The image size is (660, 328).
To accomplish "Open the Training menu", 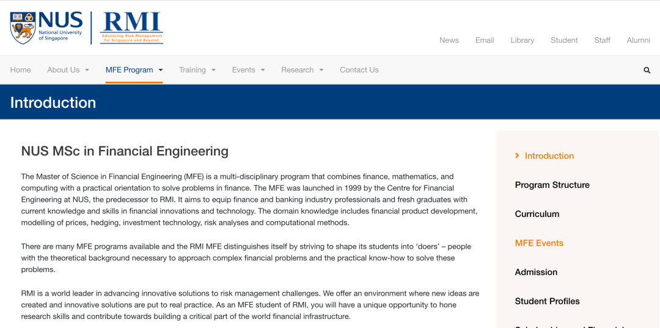I will click(193, 70).
